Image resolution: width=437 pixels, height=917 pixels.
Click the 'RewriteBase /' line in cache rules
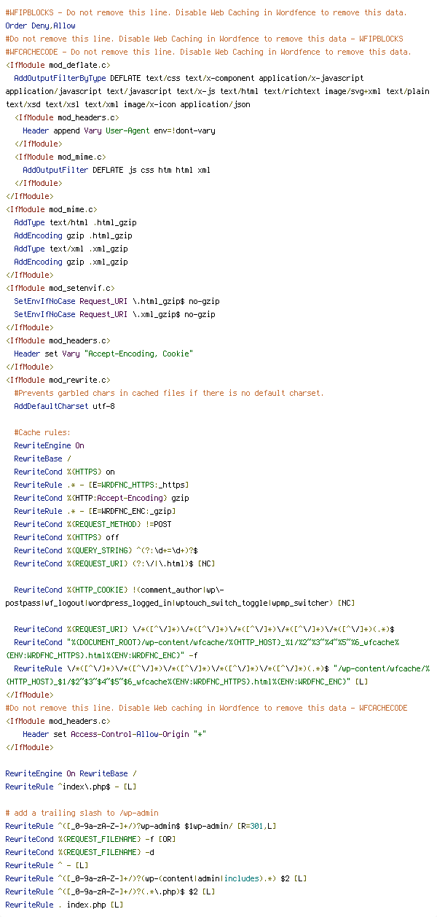tap(42, 458)
